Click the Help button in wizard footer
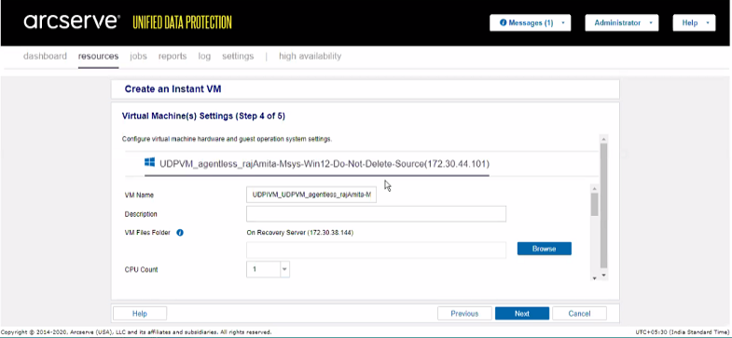The height and width of the screenshot is (338, 732). pos(140,314)
